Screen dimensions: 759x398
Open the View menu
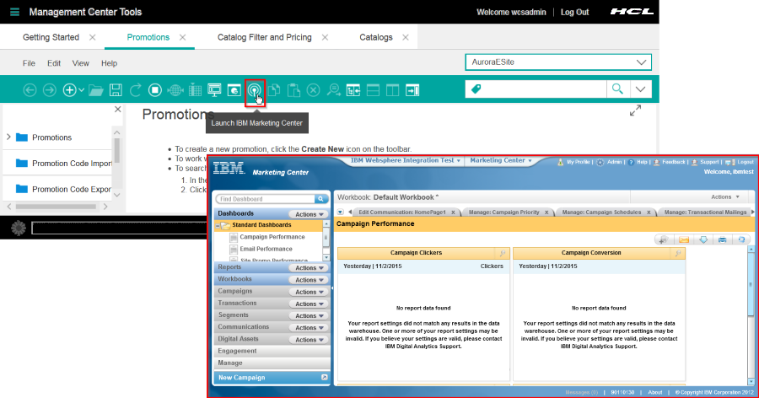80,63
